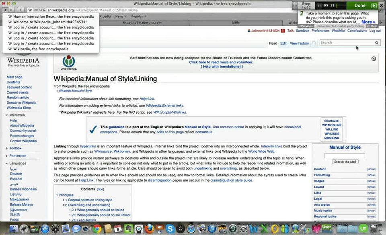This screenshot has width=386, height=235.
Task: Show the Formatting section in Manual of Style
Action: click(x=371, y=175)
